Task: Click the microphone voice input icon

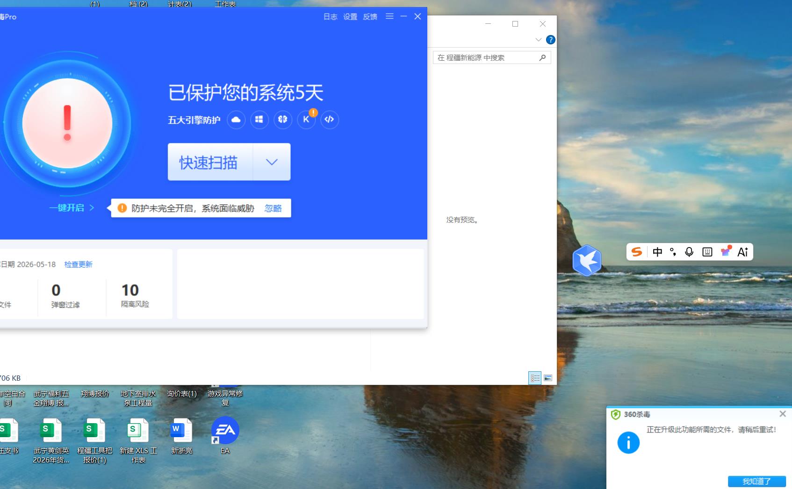Action: point(689,252)
